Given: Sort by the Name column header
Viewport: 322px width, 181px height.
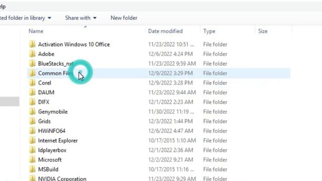Looking at the screenshot, I should [36, 31].
